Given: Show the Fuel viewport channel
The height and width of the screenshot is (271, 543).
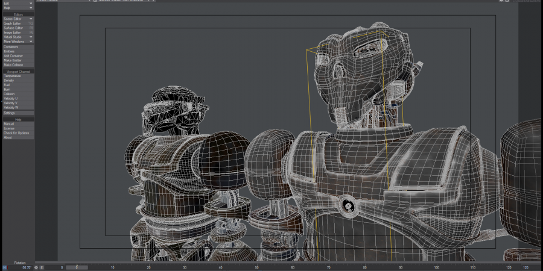Looking at the screenshot, I should (x=18, y=85).
